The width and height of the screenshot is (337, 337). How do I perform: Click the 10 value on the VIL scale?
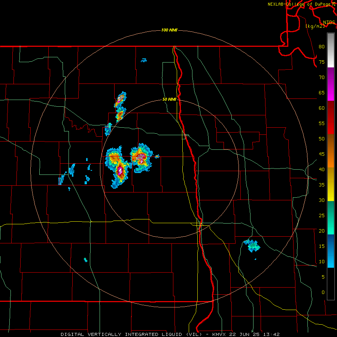(x=322, y=262)
